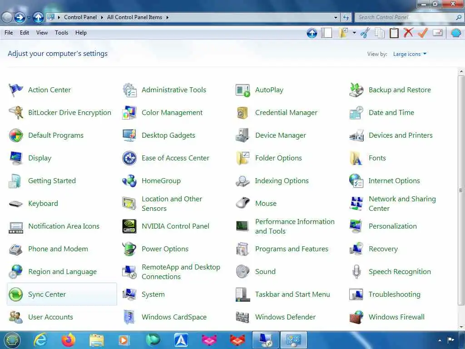The width and height of the screenshot is (465, 349).
Task: Expand the arrow after Control Panel breadcrumb
Action: click(x=102, y=18)
